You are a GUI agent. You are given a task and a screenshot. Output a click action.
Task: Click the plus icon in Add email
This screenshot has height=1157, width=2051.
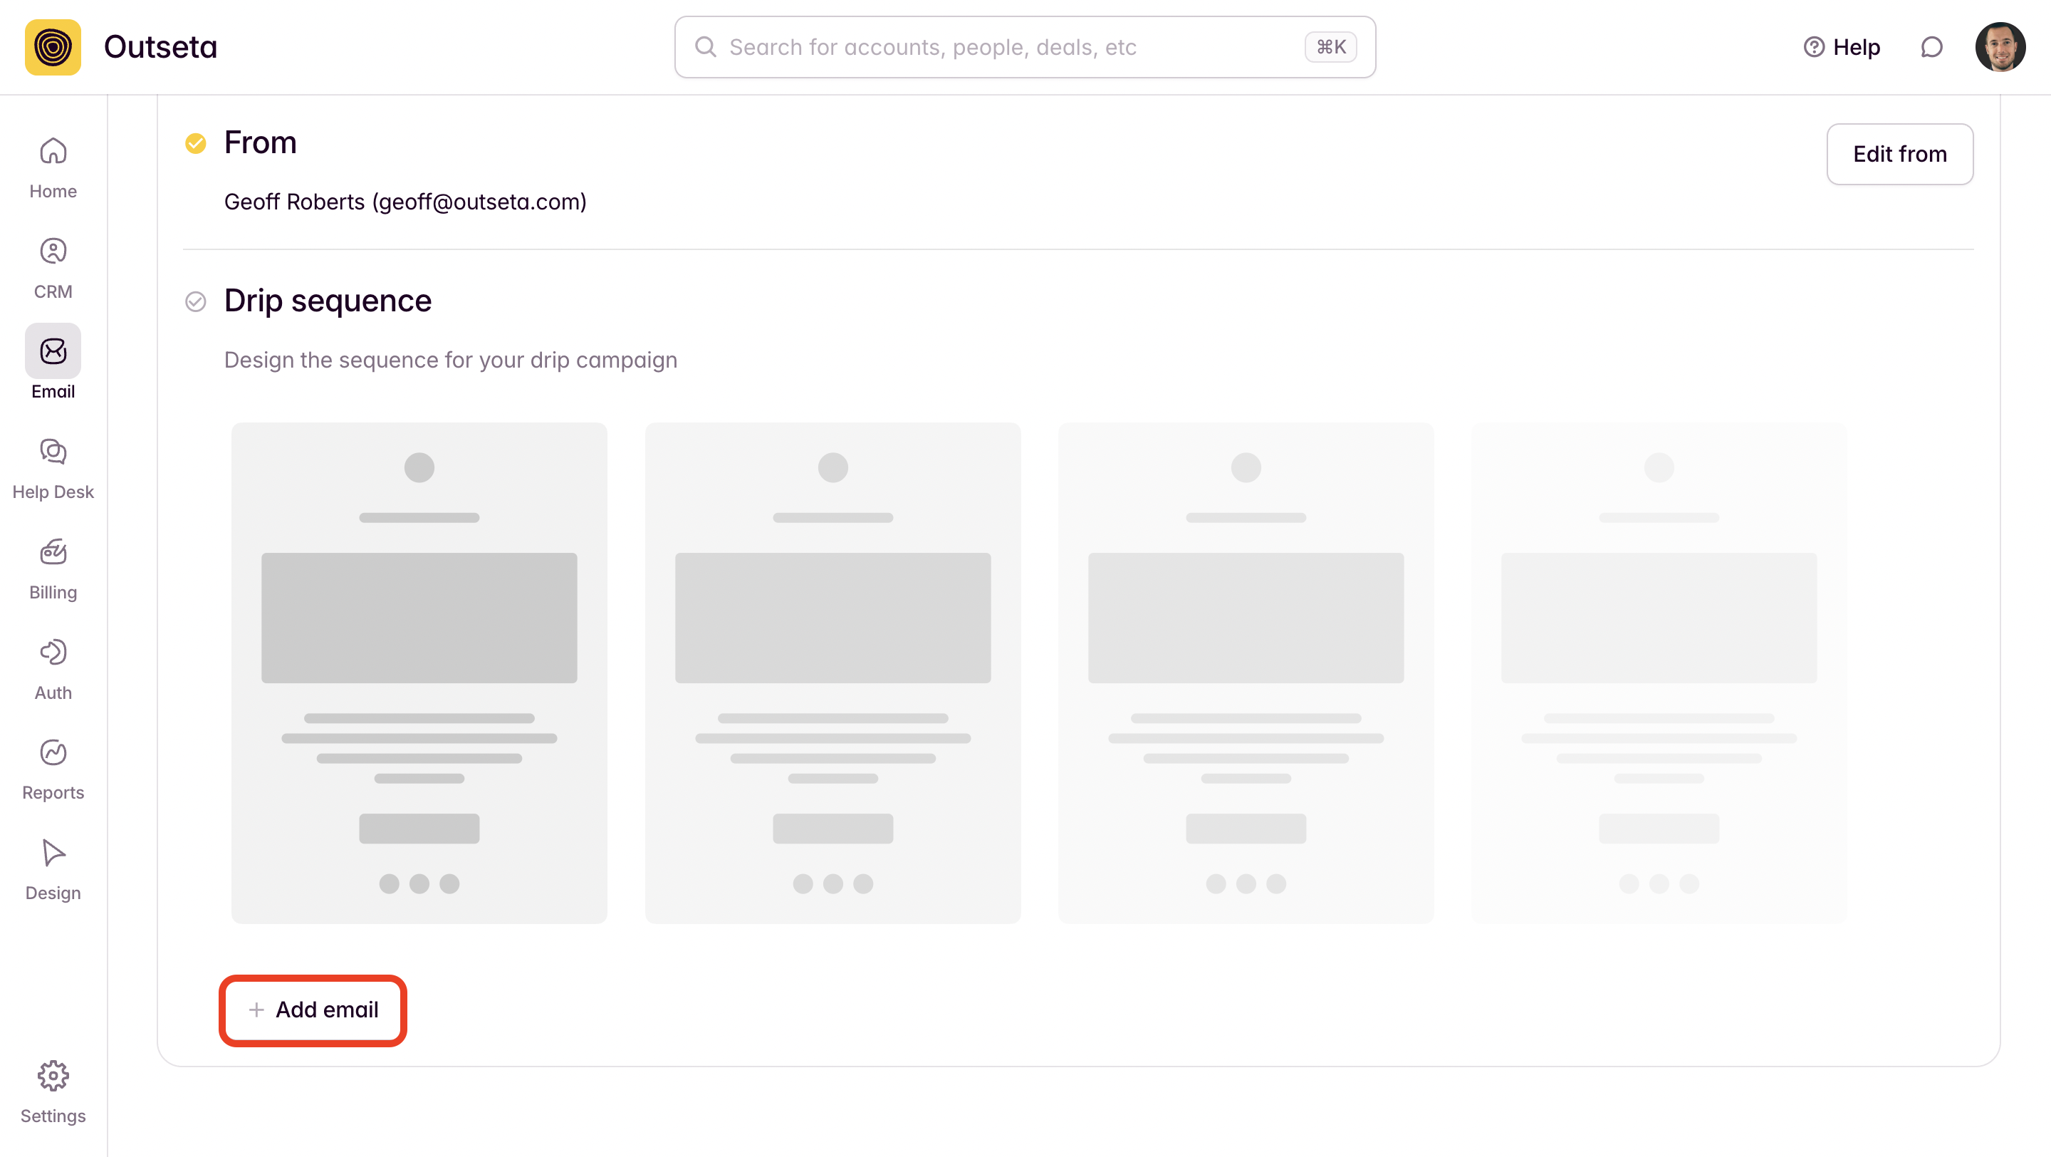(256, 1010)
